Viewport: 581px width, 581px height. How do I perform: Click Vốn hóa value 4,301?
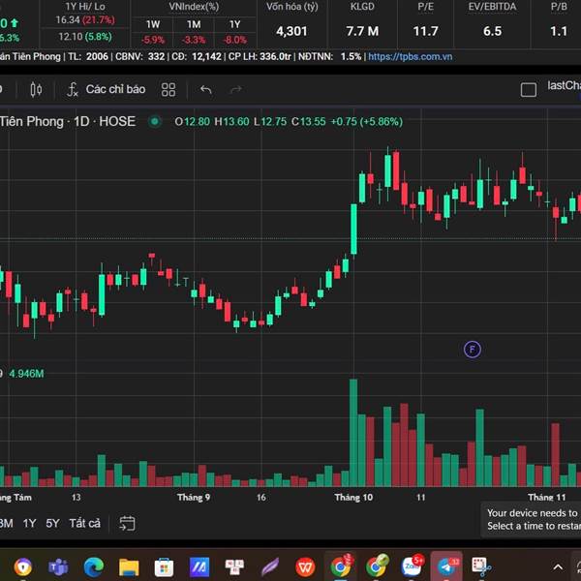[x=291, y=31]
